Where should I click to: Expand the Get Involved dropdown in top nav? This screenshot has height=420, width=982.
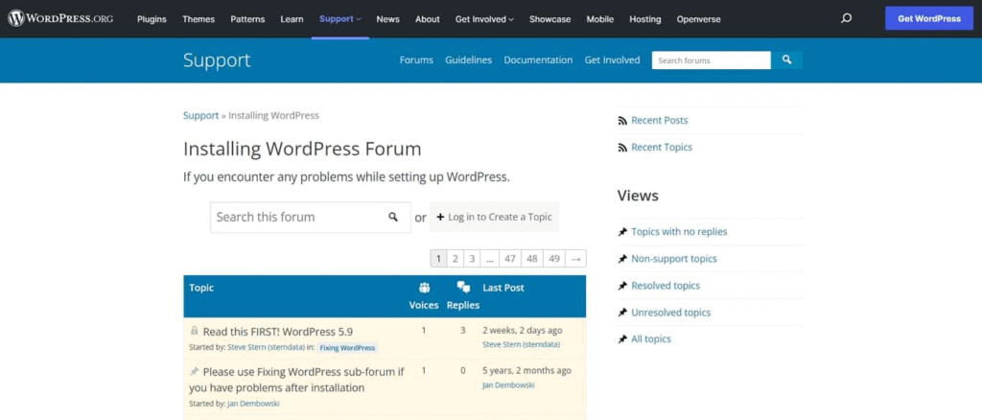pos(484,19)
